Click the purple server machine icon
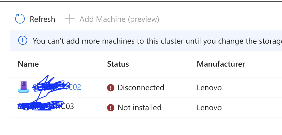The height and width of the screenshot is (135, 282). 24,87
